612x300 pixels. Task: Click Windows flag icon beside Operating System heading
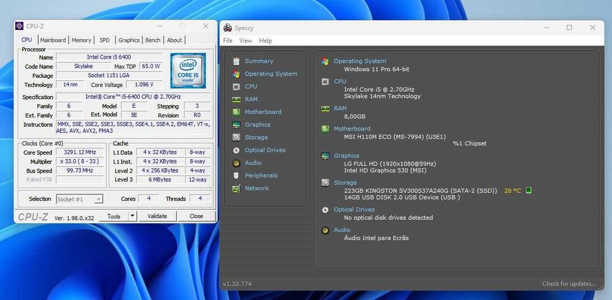pyautogui.click(x=325, y=61)
